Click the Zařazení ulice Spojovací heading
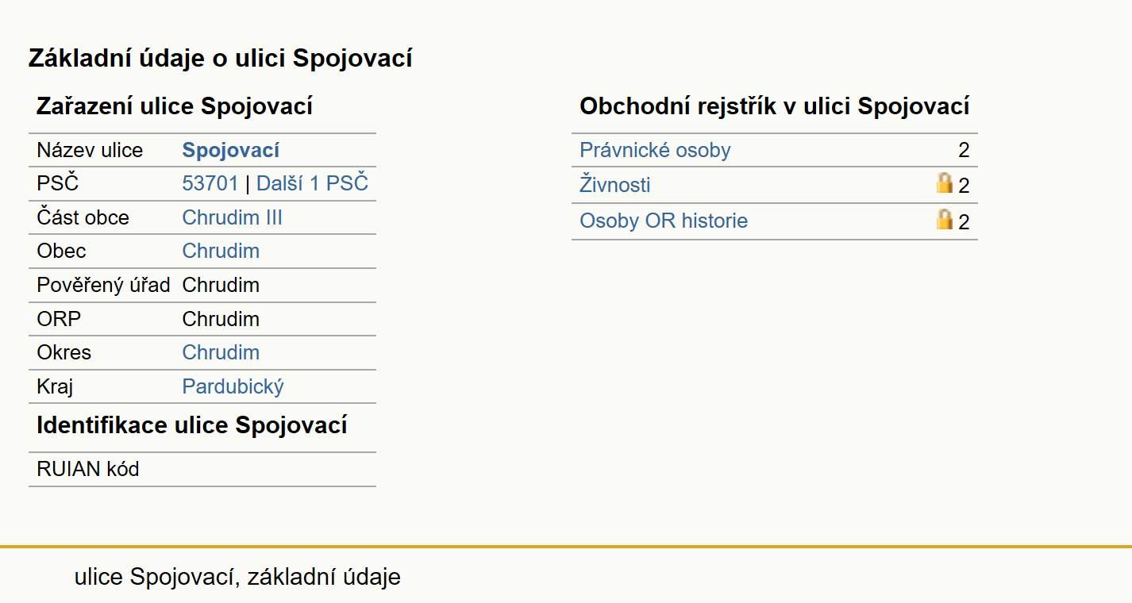Viewport: 1132px width, 603px height. (175, 106)
